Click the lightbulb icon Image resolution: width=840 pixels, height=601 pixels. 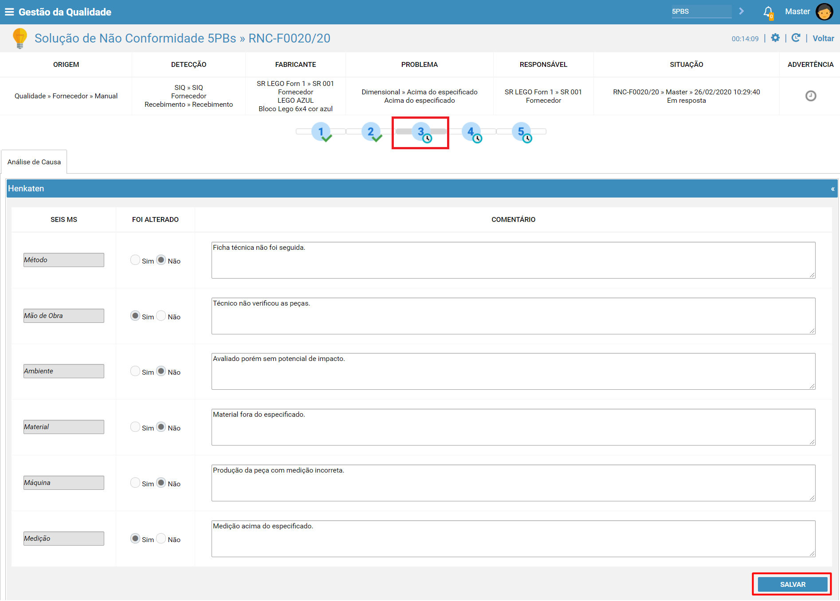(x=20, y=38)
